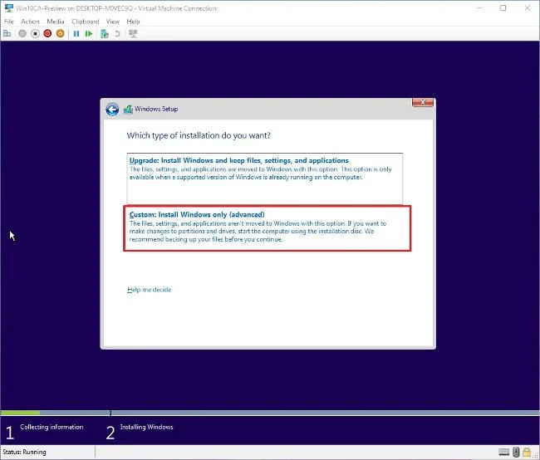Click the setup progress bar
The image size is (540, 460).
[x=270, y=413]
